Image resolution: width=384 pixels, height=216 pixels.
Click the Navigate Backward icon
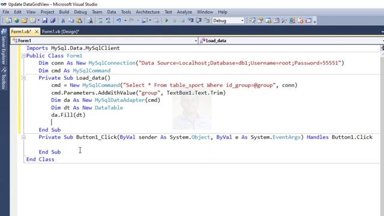(145, 20)
